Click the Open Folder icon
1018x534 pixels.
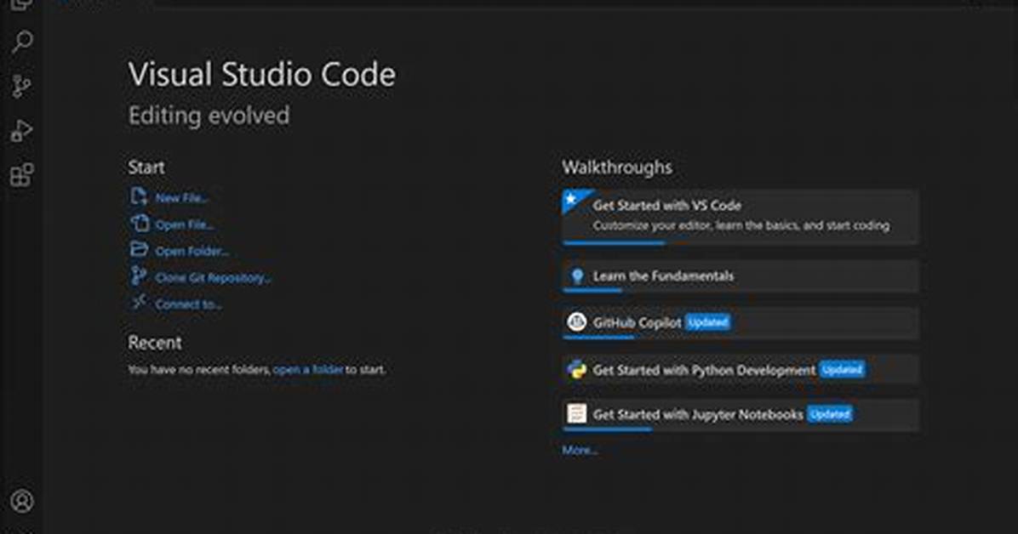139,250
